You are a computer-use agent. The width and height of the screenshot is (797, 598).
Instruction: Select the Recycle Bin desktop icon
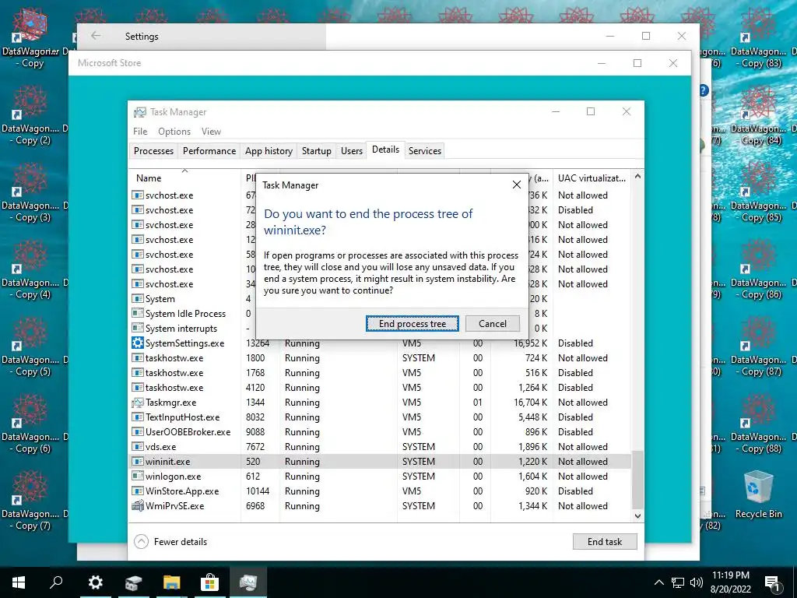coord(758,494)
